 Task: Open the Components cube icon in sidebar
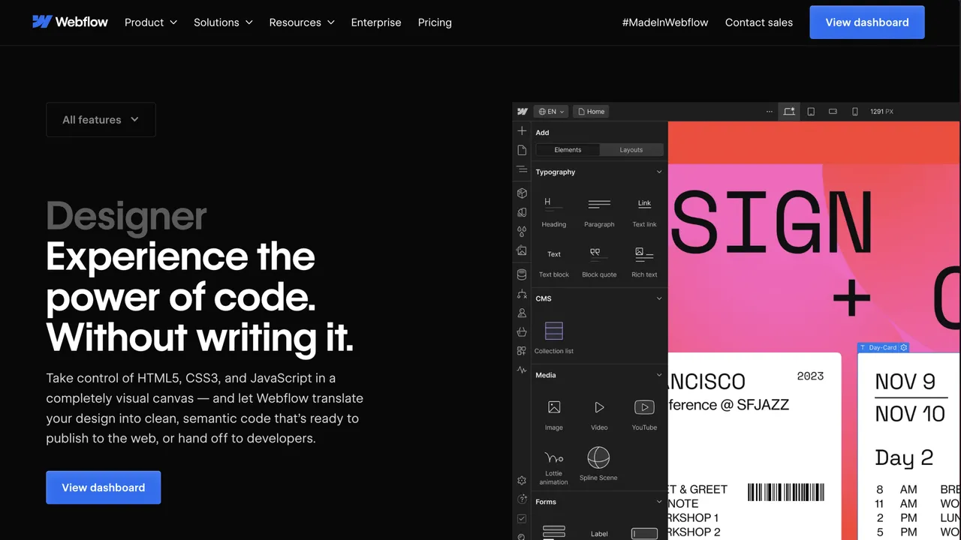pos(522,193)
